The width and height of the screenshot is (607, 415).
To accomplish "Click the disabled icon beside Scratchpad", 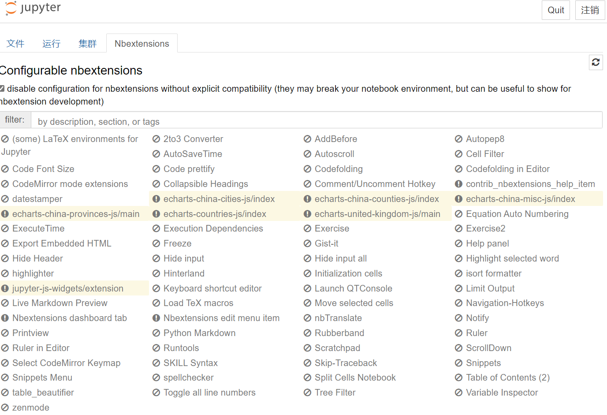I will click(307, 348).
